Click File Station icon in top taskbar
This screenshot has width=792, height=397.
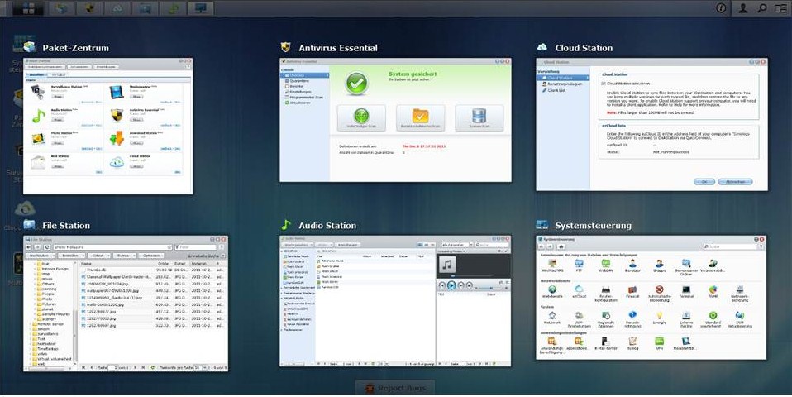[145, 8]
